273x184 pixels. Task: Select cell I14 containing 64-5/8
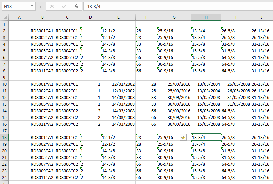(x=236, y=111)
